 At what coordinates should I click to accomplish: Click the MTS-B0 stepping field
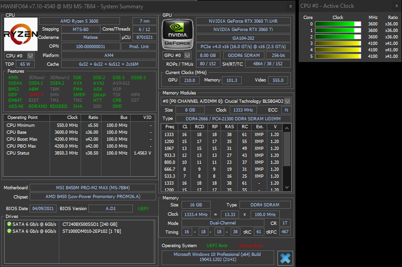[81, 30]
